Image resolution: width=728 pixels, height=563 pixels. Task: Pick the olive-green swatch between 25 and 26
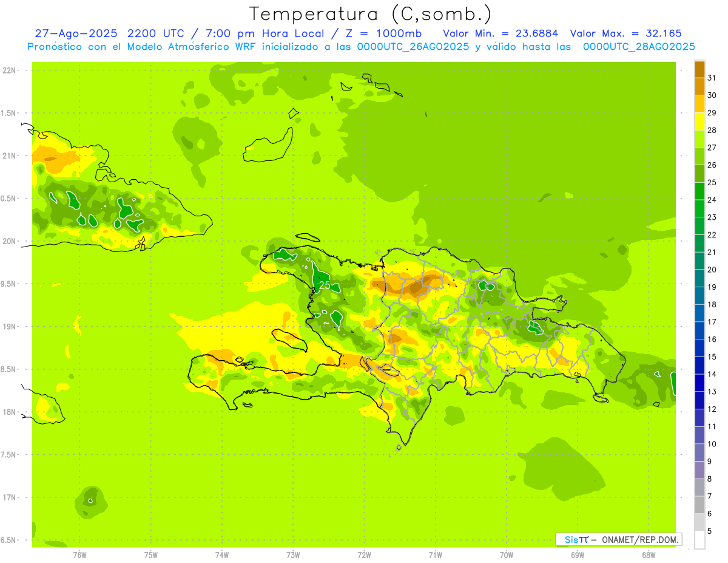pyautogui.click(x=700, y=174)
